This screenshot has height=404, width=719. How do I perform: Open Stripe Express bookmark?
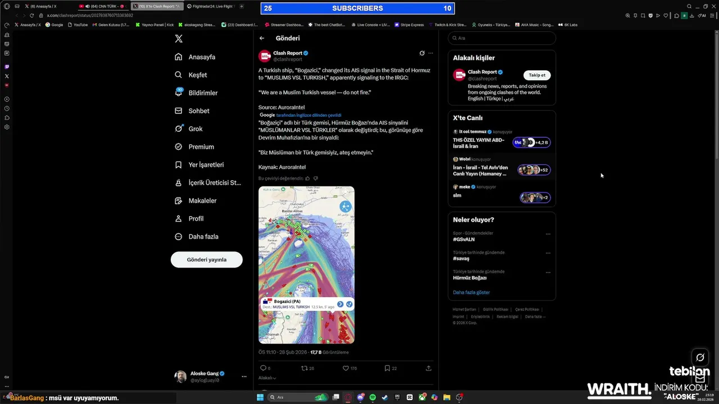point(409,25)
